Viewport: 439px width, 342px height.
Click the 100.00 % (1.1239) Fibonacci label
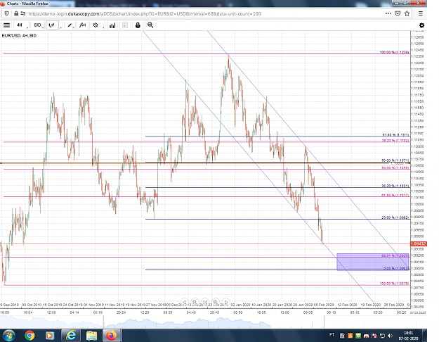click(x=394, y=52)
